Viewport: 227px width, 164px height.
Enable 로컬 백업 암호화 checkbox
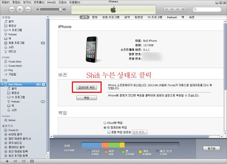pyautogui.click(x=109, y=132)
